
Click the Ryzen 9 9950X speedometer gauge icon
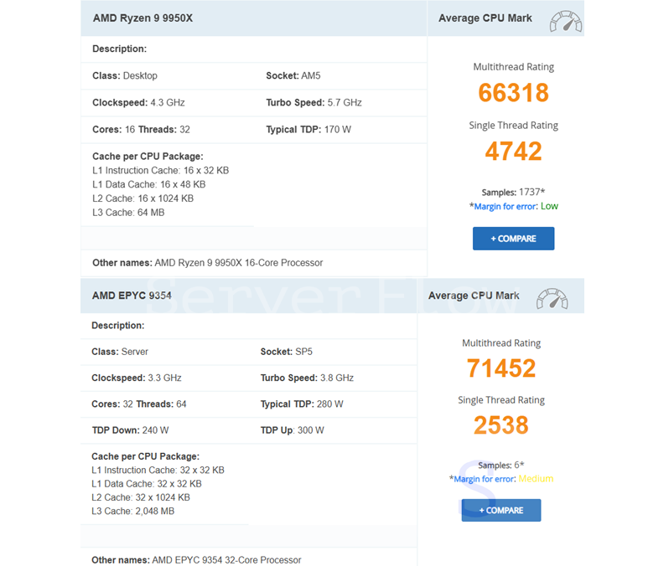pos(566,21)
